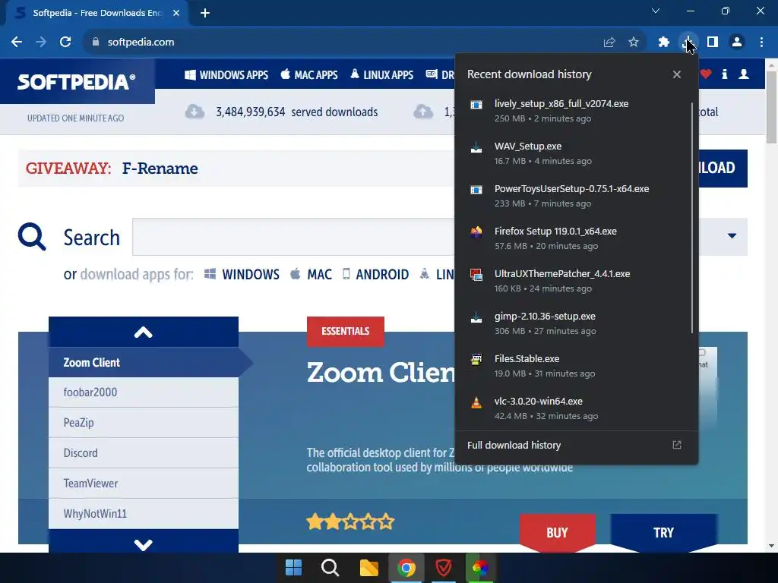Screen dimensions: 778x583
Task: Open tab search chevron in title bar
Action: coord(656,11)
